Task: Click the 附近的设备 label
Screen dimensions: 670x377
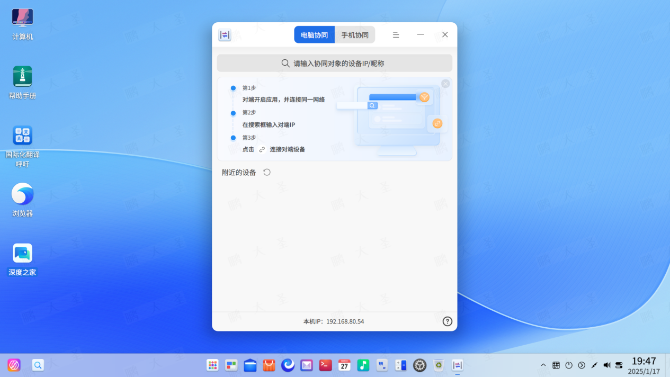Action: coord(239,172)
